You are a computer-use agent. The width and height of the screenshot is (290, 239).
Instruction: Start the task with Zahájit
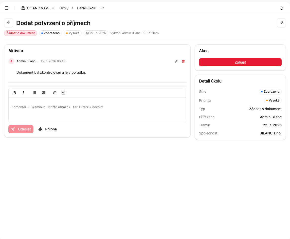[x=240, y=62]
